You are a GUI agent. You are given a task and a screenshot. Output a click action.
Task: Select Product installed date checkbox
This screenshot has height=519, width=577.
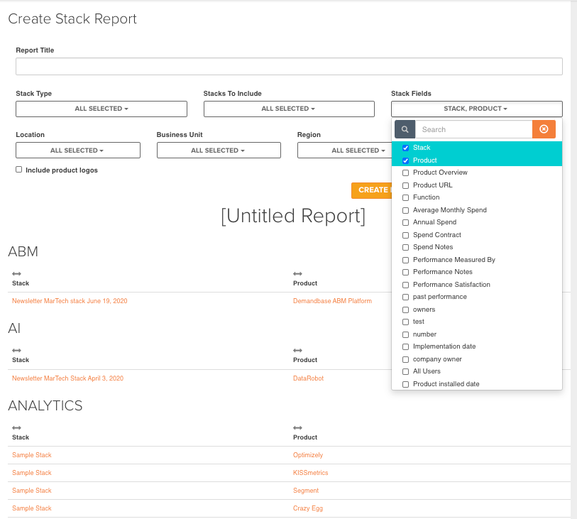pyautogui.click(x=405, y=384)
